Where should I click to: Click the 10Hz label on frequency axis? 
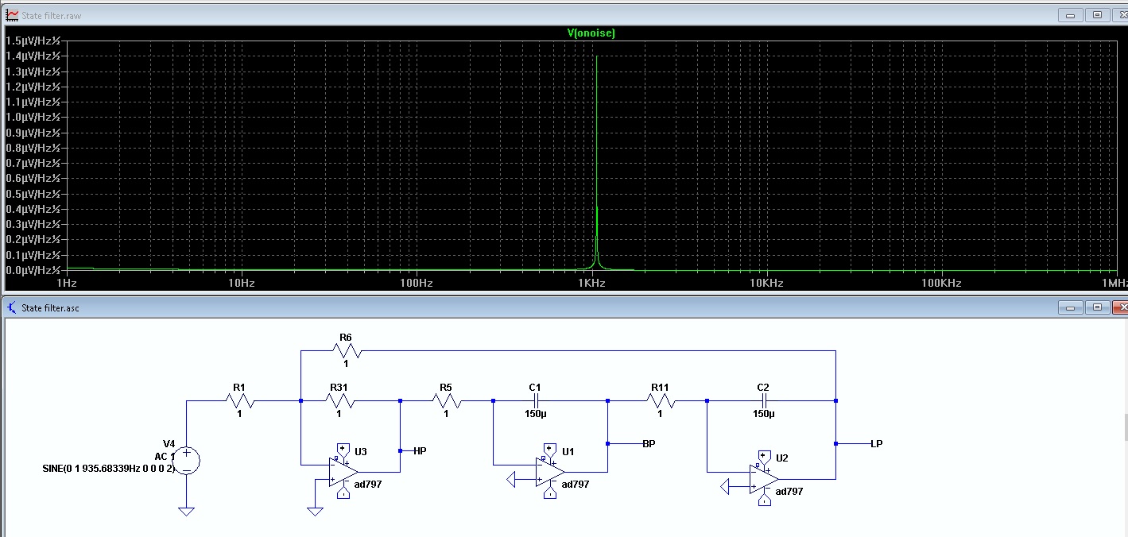point(241,283)
